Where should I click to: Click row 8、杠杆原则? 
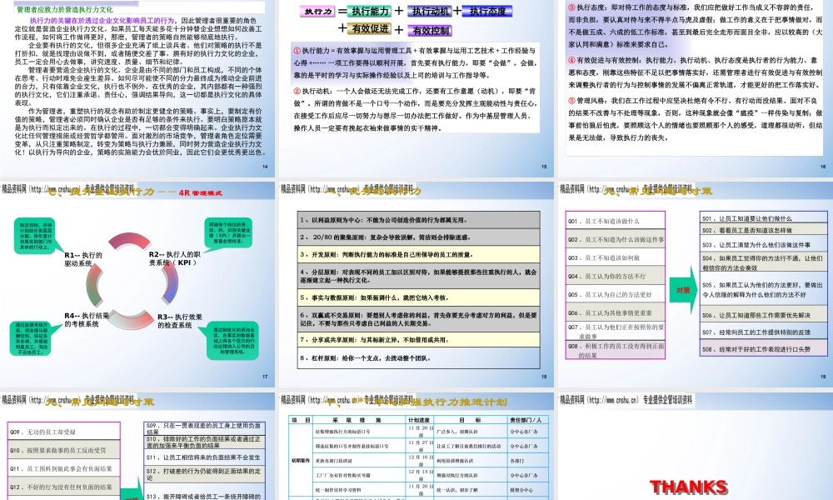419,358
